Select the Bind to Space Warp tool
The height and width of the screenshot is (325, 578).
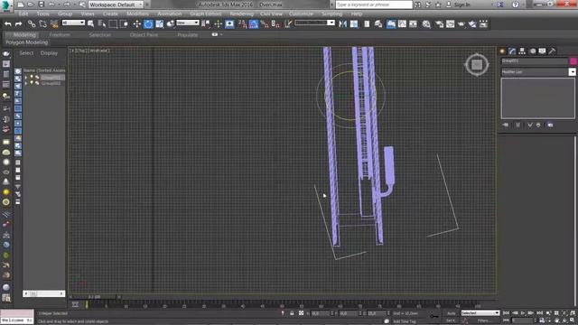pyautogui.click(x=54, y=24)
